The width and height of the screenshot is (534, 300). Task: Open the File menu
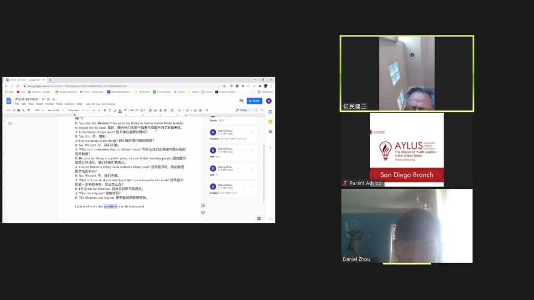pyautogui.click(x=17, y=104)
